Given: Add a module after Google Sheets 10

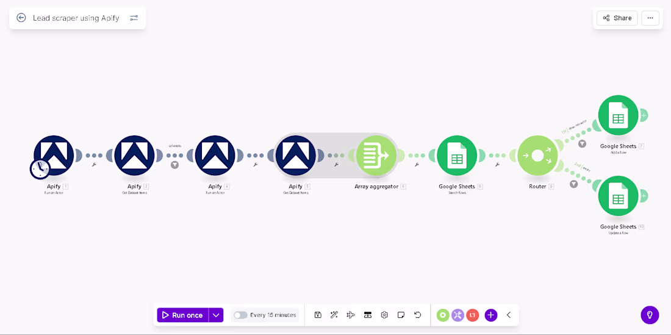Looking at the screenshot, I should pyautogui.click(x=644, y=195).
